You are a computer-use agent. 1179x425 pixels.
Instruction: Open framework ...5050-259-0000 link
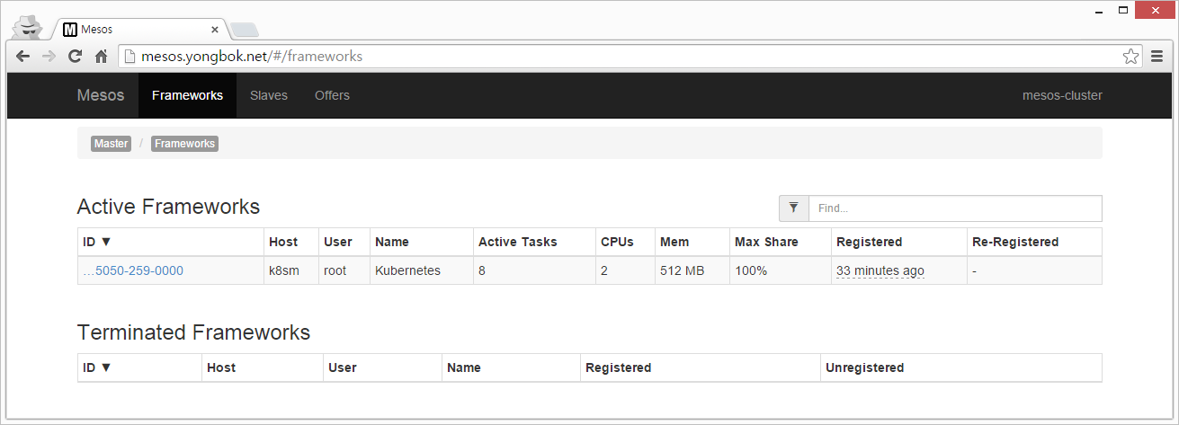[133, 270]
